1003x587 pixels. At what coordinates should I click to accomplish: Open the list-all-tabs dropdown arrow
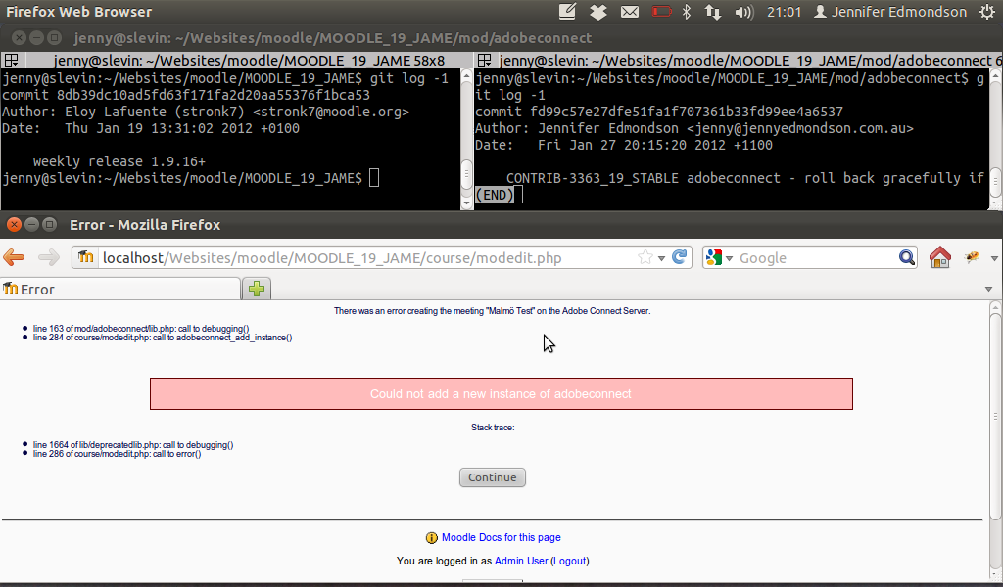click(988, 290)
